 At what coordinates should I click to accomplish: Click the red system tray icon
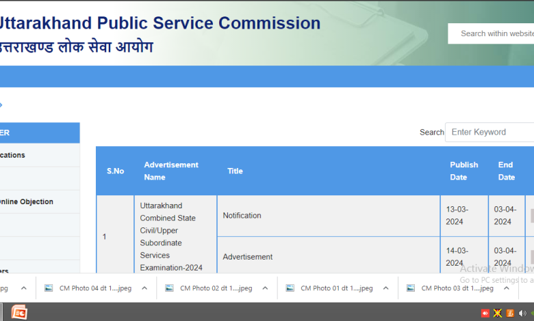tap(485, 313)
